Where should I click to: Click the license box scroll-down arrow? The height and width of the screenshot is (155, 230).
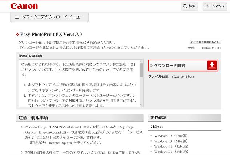pos(141,105)
